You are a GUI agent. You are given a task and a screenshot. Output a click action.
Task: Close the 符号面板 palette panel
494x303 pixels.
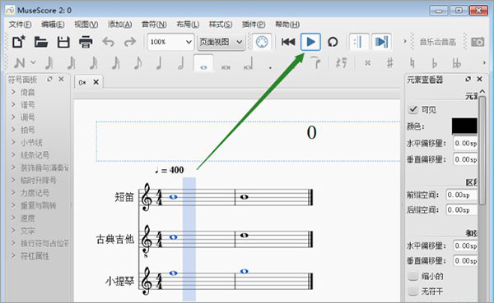click(x=61, y=79)
